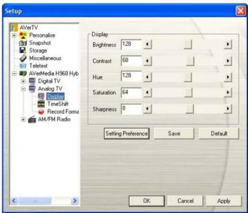
Task: Click the AVerMedia H968 card icon
Action: click(23, 73)
